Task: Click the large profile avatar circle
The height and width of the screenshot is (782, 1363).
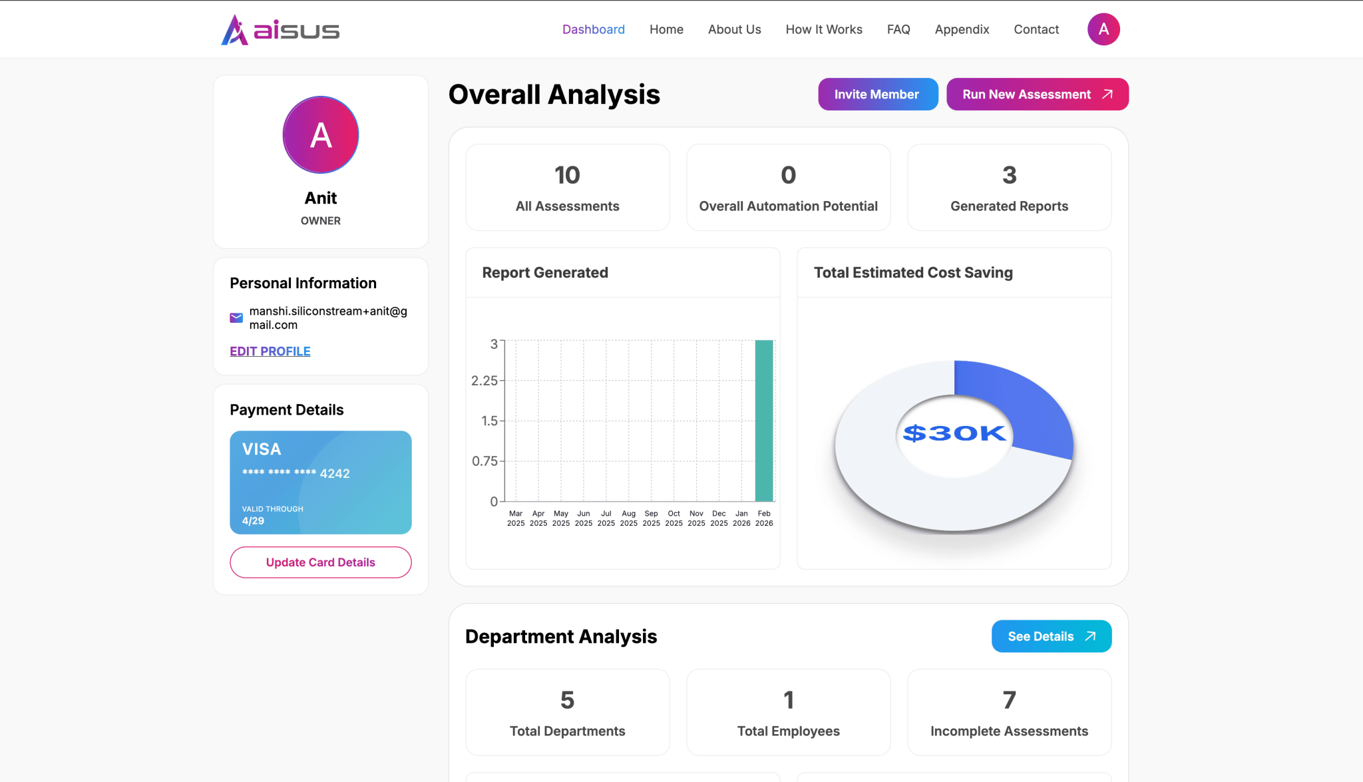Action: [x=321, y=135]
